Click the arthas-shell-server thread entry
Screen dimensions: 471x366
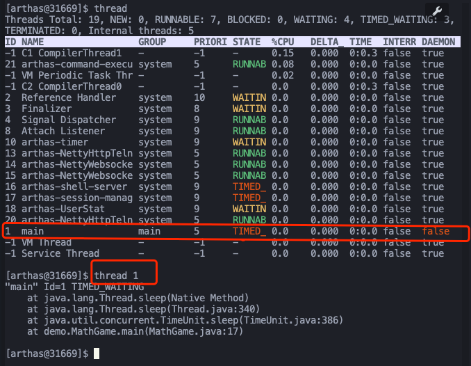point(74,186)
